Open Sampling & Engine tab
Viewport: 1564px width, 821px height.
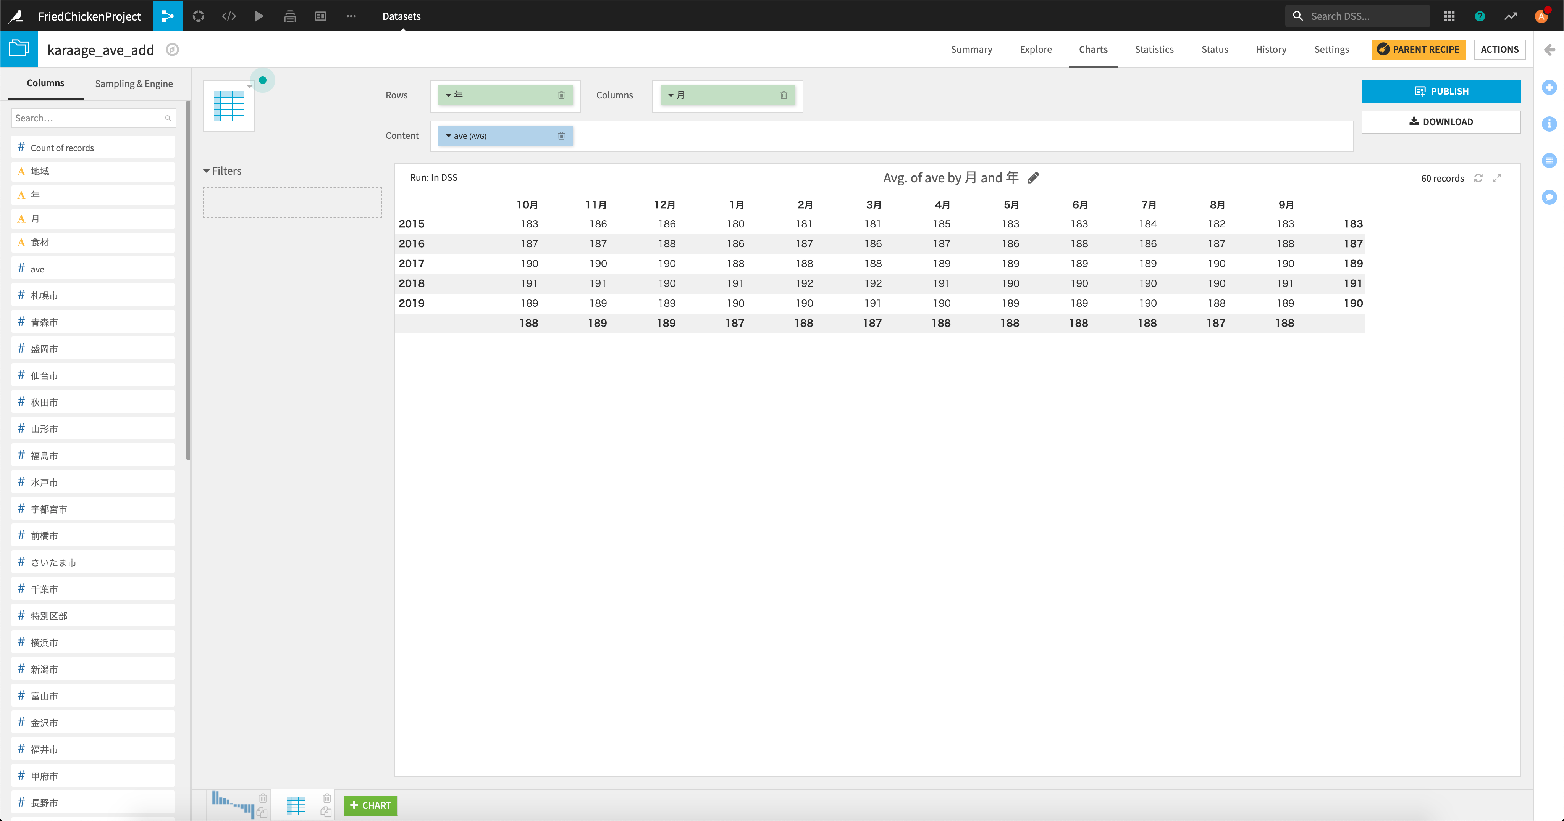(x=134, y=83)
